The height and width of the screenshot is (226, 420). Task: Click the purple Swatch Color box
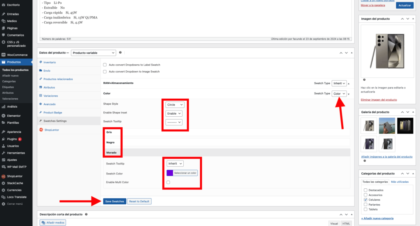169,173
